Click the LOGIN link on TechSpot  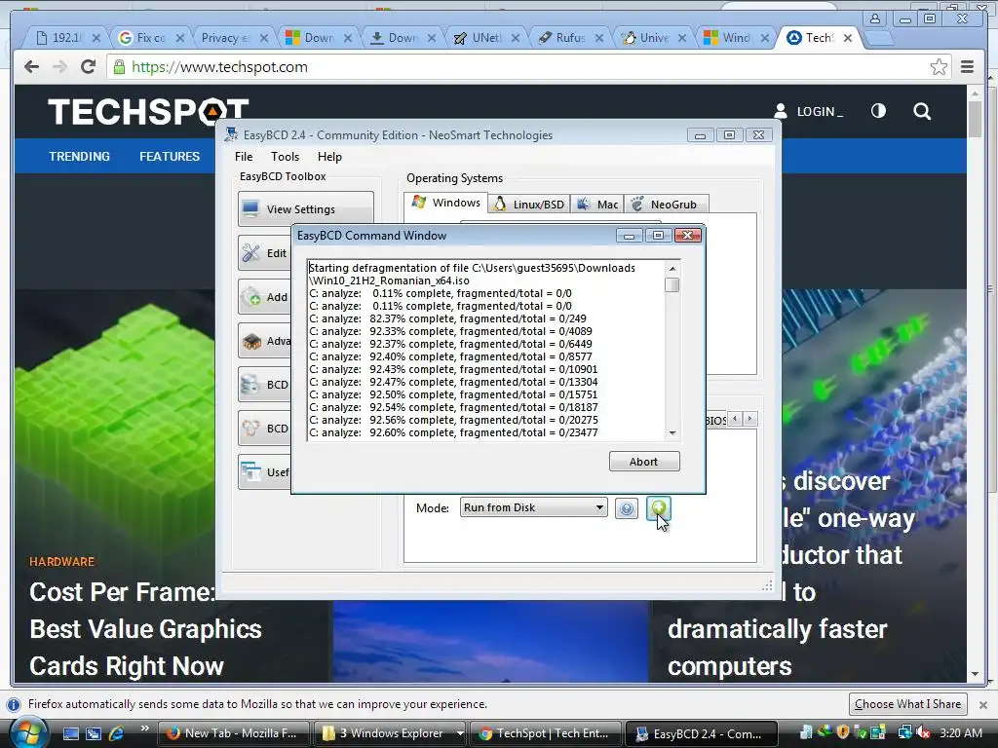click(x=808, y=111)
